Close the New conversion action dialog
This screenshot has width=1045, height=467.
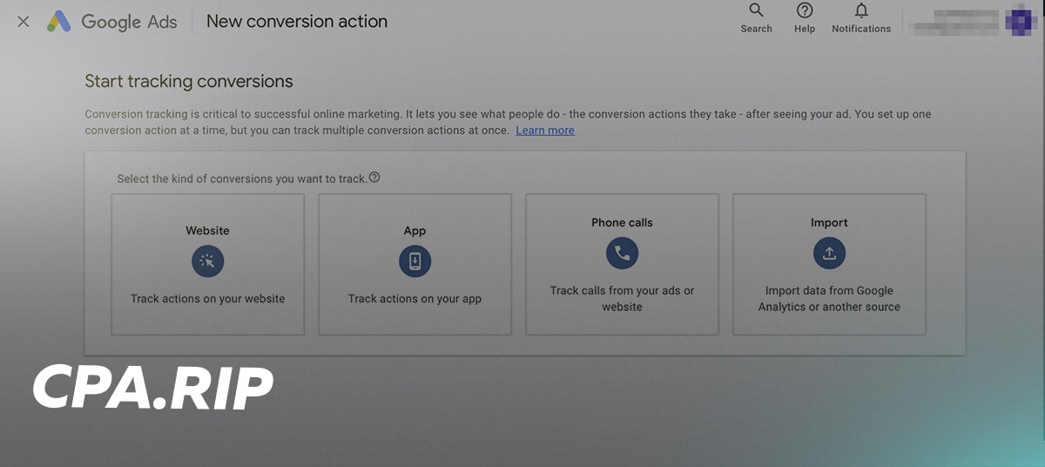(x=24, y=22)
